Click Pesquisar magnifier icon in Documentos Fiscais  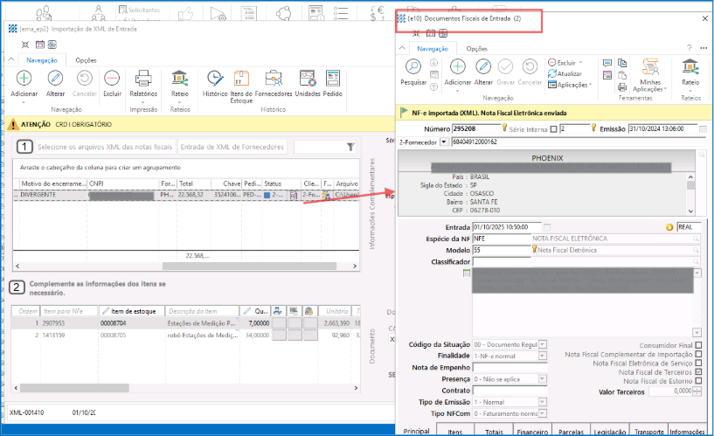coord(413,68)
